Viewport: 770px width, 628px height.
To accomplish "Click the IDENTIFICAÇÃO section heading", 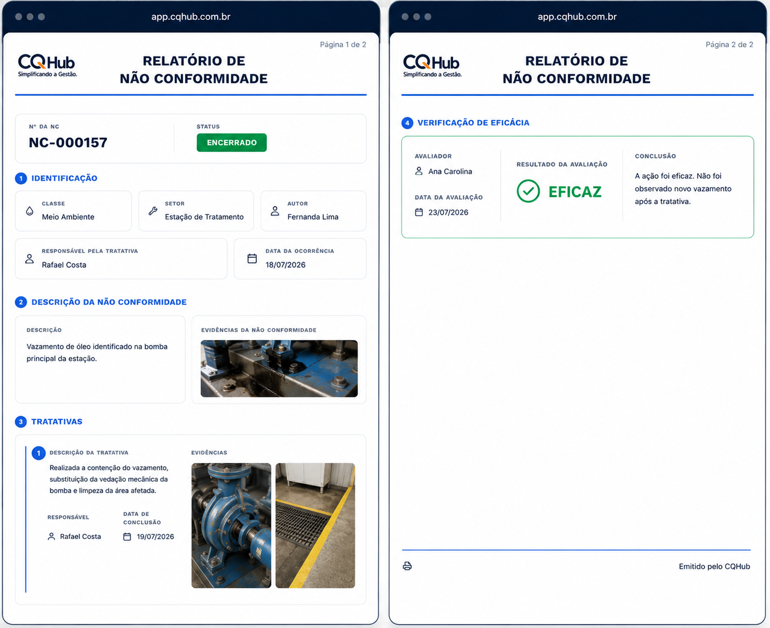I will pos(64,178).
